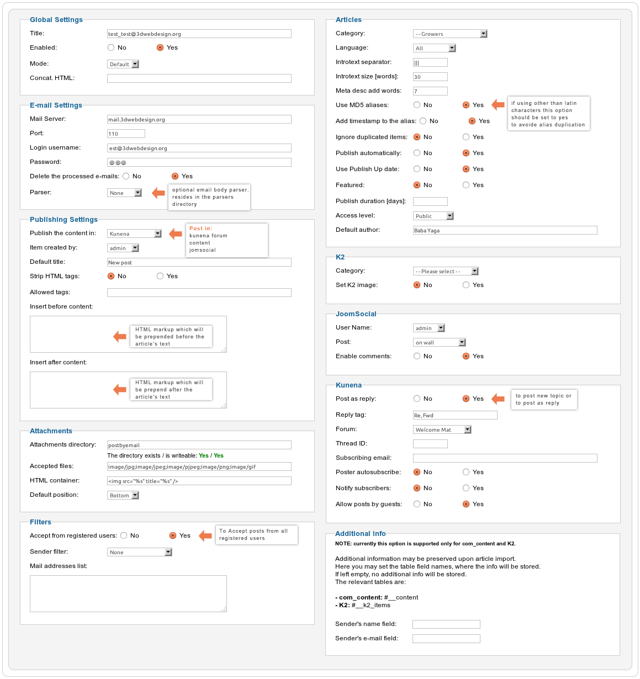Image resolution: width=640 pixels, height=679 pixels.
Task: Set Accept from registered users to No
Action: 124,535
